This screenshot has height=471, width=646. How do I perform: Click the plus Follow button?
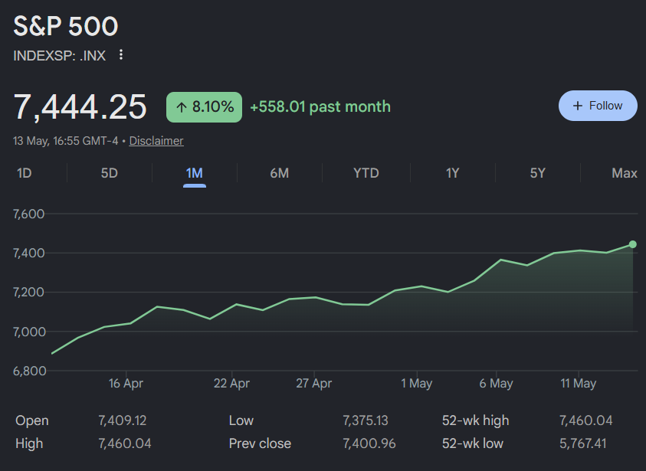pyautogui.click(x=598, y=106)
